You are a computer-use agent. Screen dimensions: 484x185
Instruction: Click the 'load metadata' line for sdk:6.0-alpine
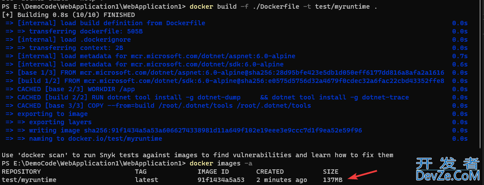tap(145, 65)
